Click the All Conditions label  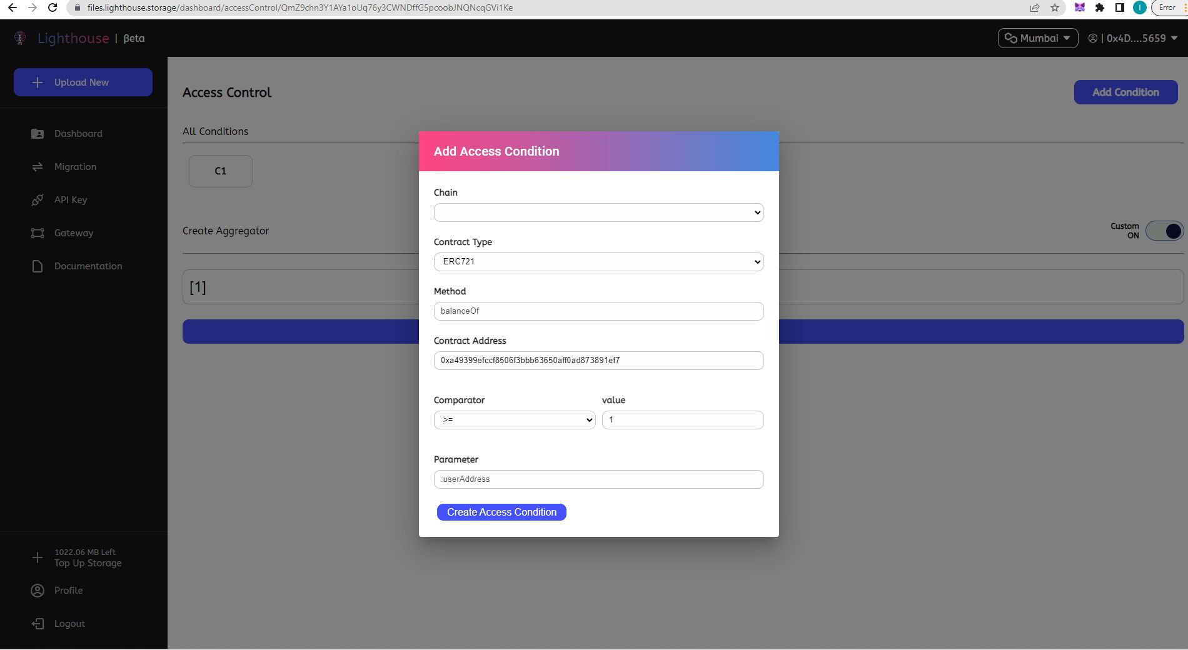pos(215,131)
